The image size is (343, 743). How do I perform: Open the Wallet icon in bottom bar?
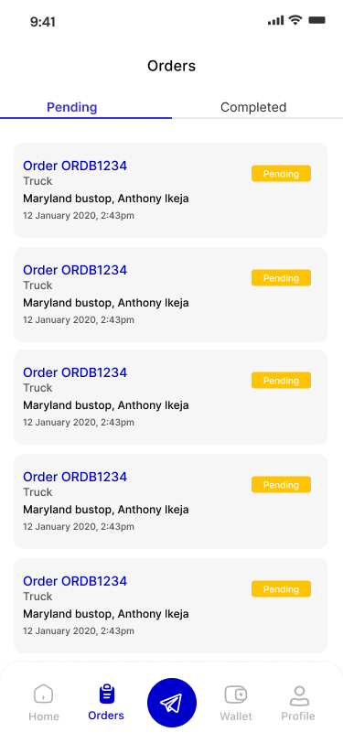[x=236, y=695]
